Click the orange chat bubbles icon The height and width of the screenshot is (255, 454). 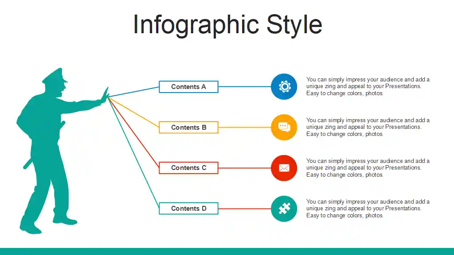click(x=284, y=127)
